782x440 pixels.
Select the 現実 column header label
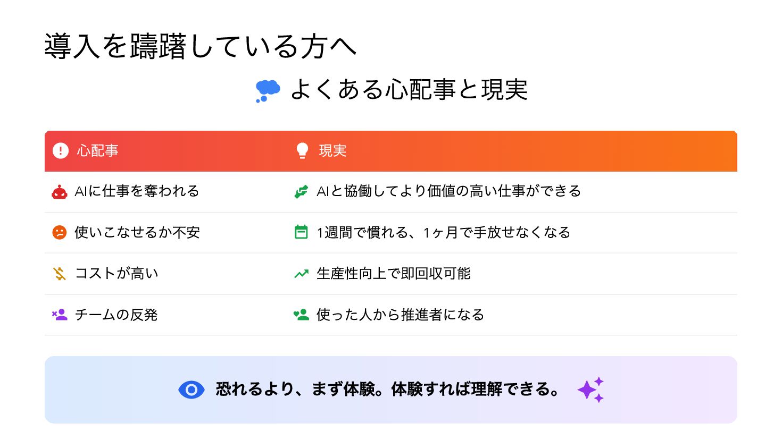[x=332, y=151]
